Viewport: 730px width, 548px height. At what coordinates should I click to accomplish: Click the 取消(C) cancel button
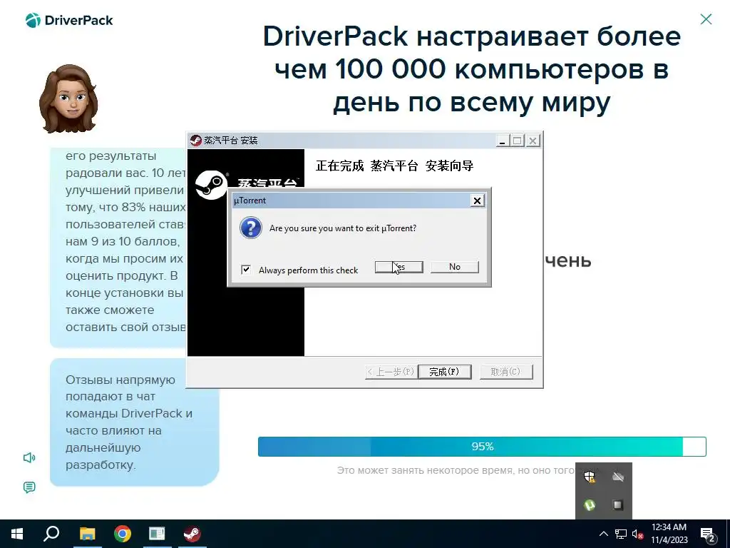(x=505, y=372)
